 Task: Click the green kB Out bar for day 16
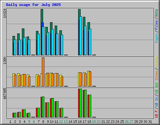81,103
